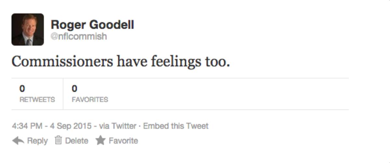Viewport: 390px width, 163px height.
Task: Open the @nflcommish handle link
Action: 79,36
